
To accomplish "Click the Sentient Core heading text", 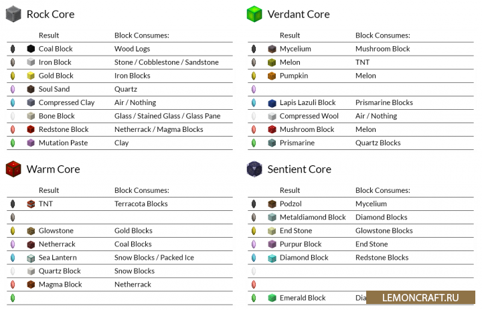I will click(299, 169).
